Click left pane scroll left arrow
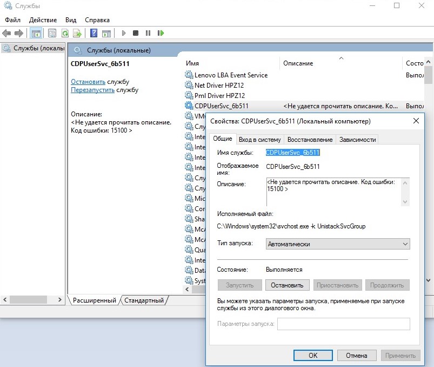Image resolution: width=434 pixels, height=367 pixels. coord(5,300)
